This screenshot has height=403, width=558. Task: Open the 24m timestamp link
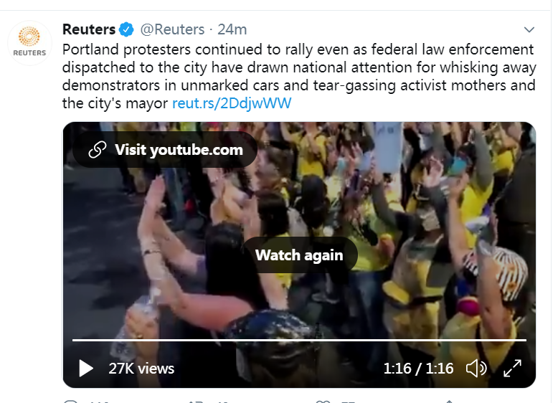tap(232, 30)
